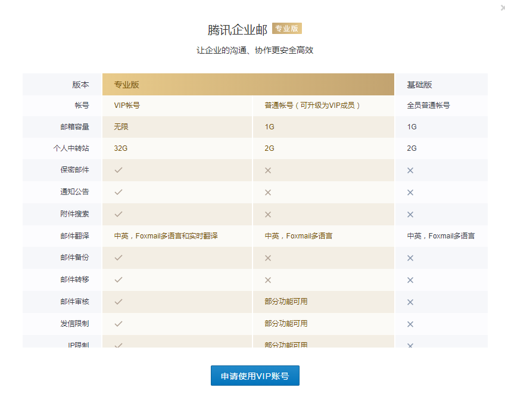The height and width of the screenshot is (400, 505).
Task: Click the 无限 mailbox capacity cell
Action: coord(121,127)
